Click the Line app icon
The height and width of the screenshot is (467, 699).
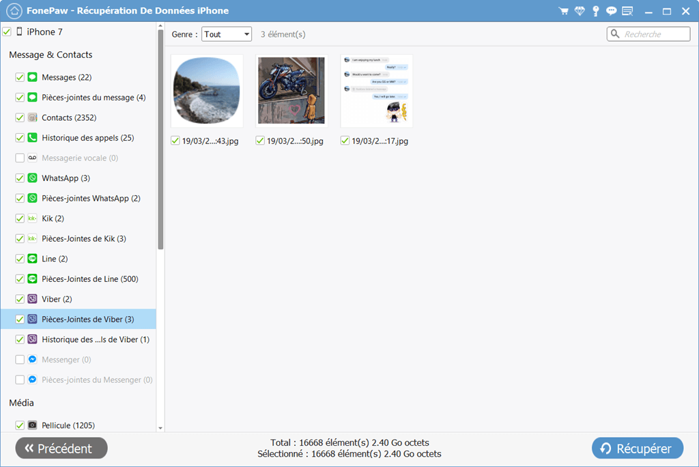32,259
